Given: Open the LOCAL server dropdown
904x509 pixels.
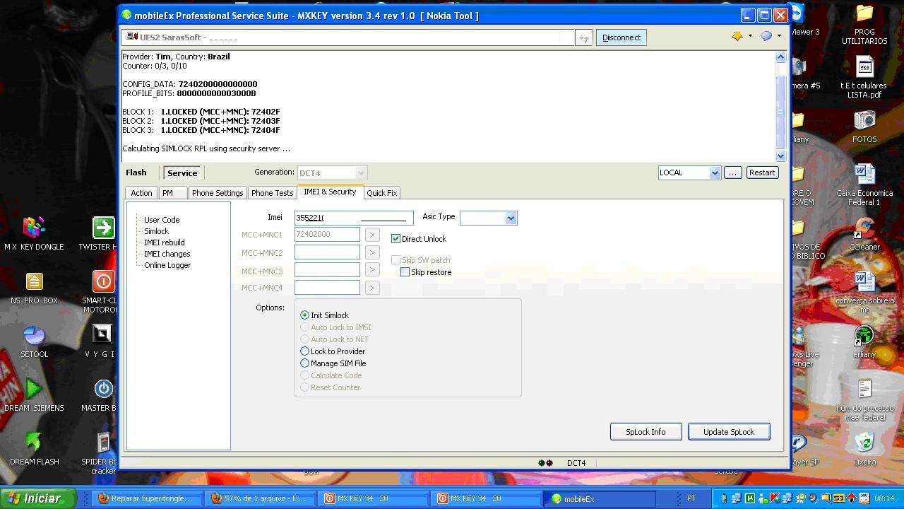Looking at the screenshot, I should click(715, 173).
